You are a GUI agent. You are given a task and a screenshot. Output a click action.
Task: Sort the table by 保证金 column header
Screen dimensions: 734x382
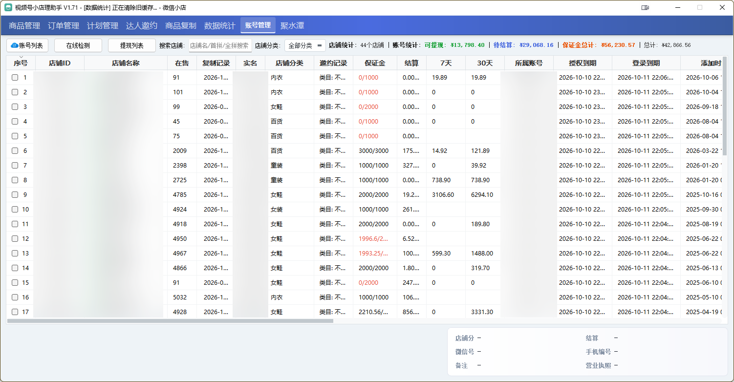tap(375, 63)
